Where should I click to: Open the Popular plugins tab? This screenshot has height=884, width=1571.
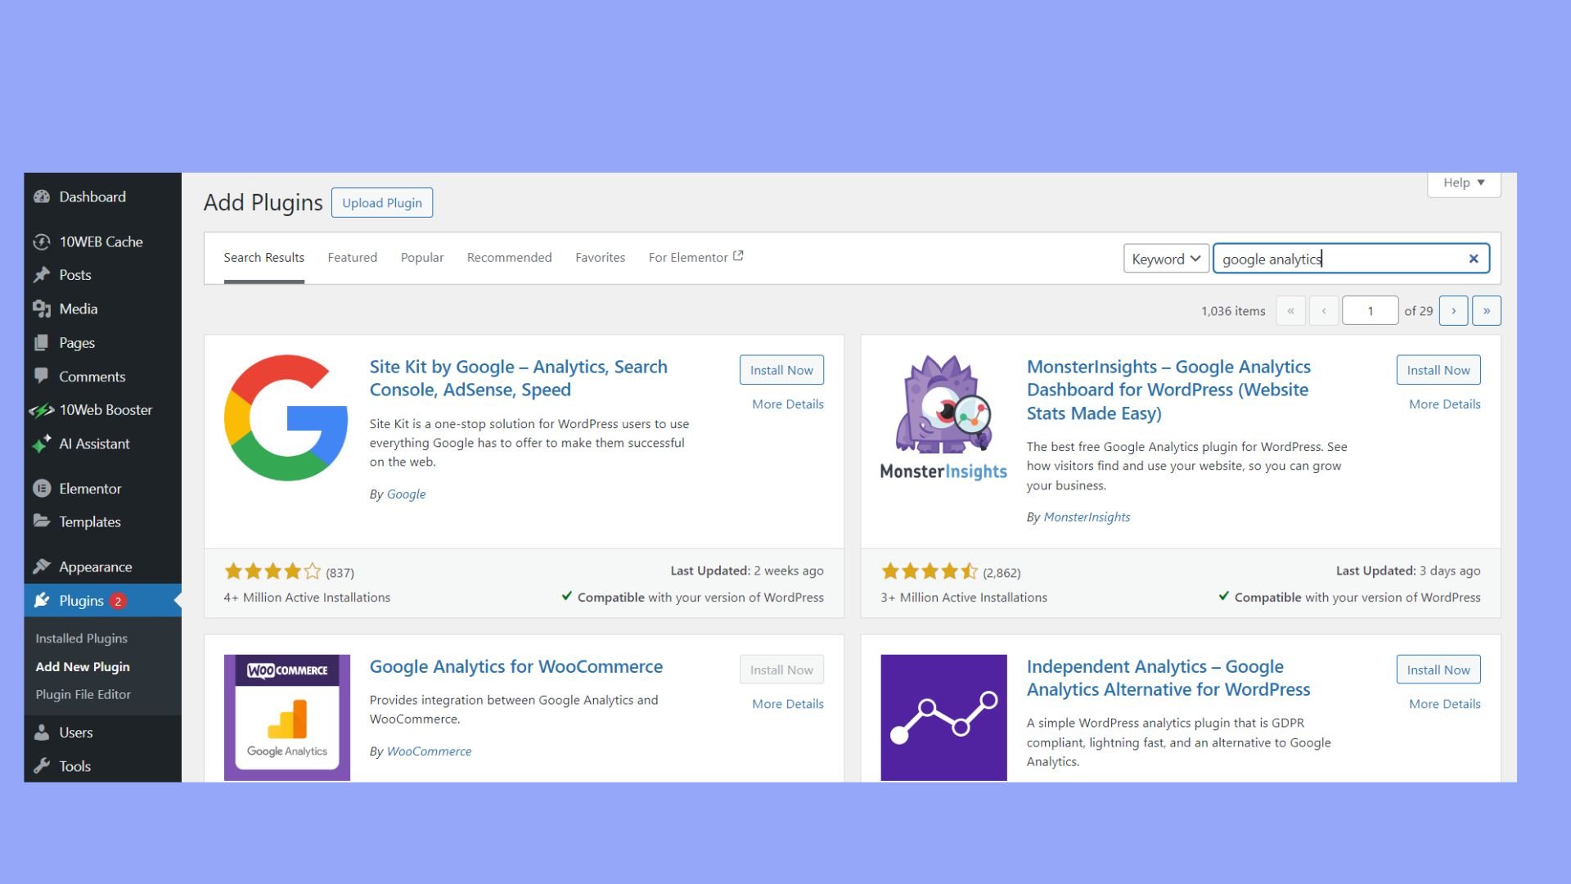point(422,258)
